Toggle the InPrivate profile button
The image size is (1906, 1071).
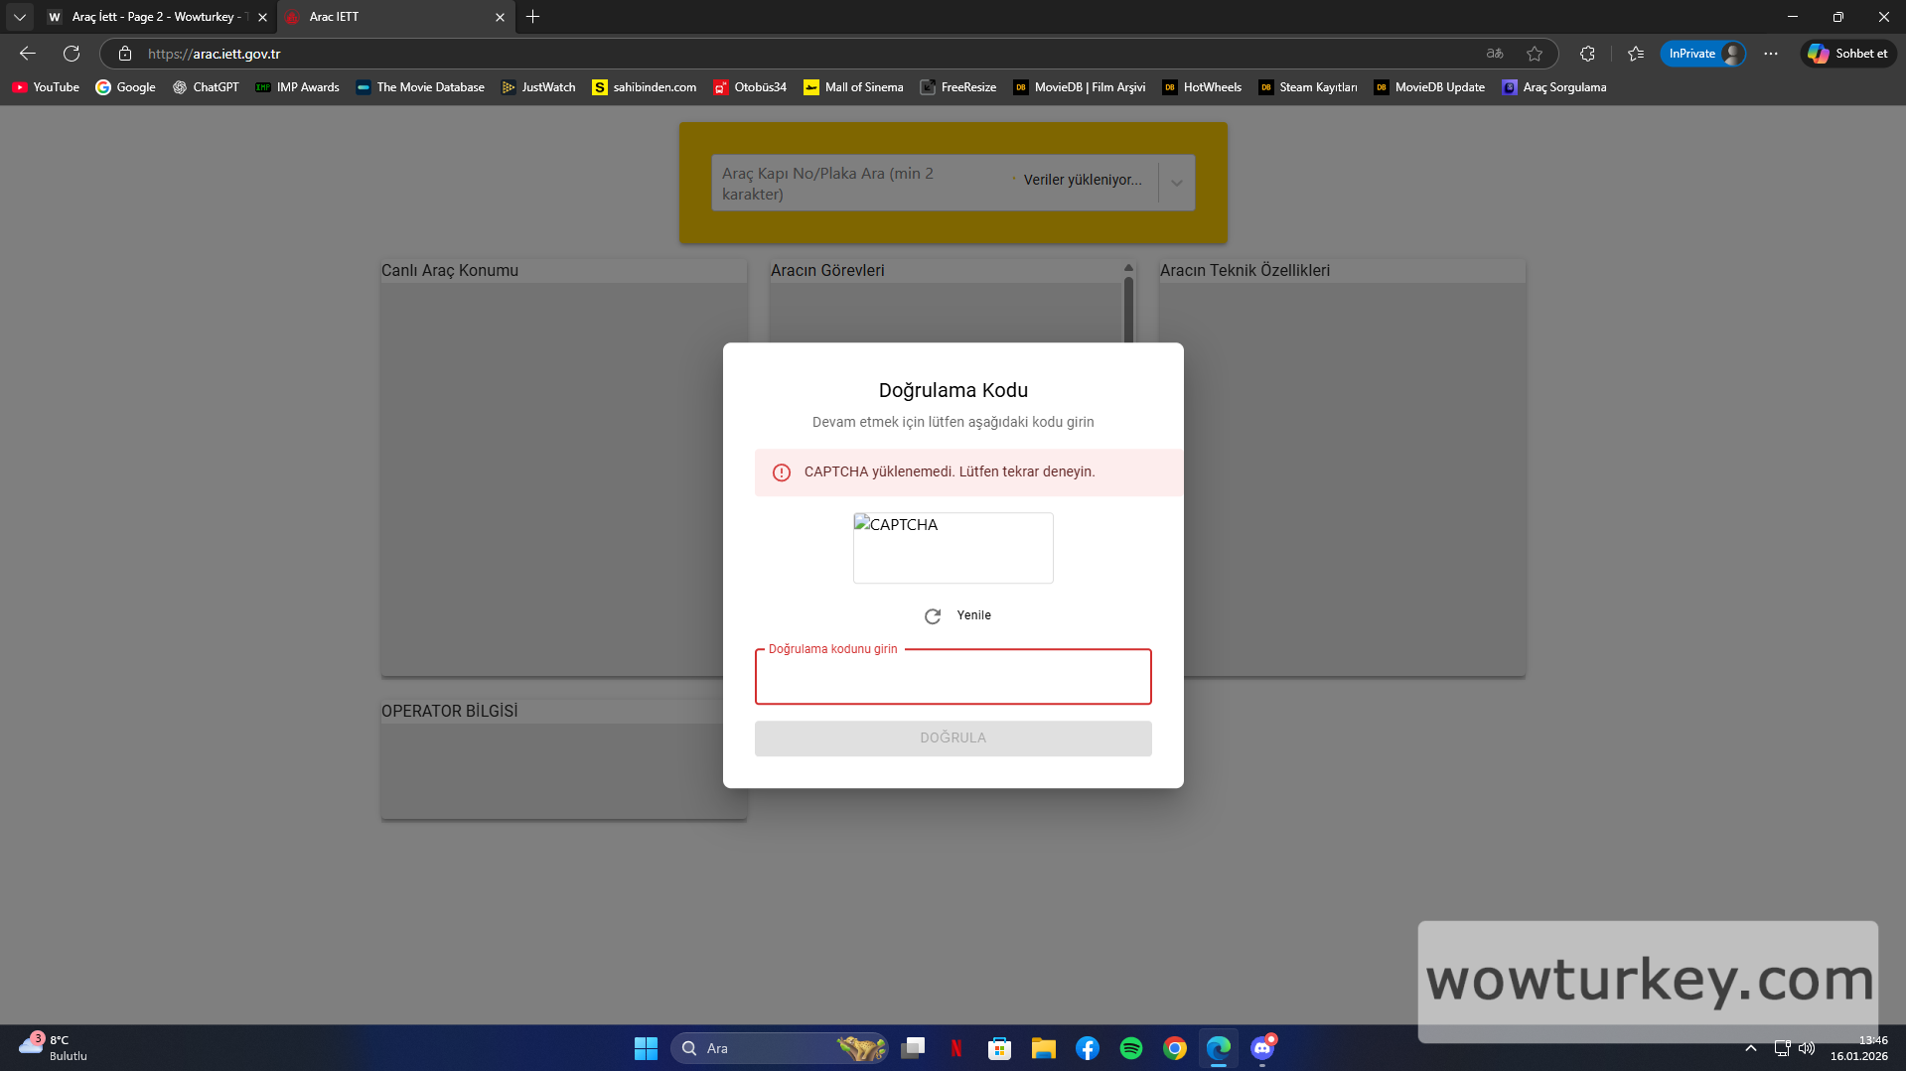1703,54
